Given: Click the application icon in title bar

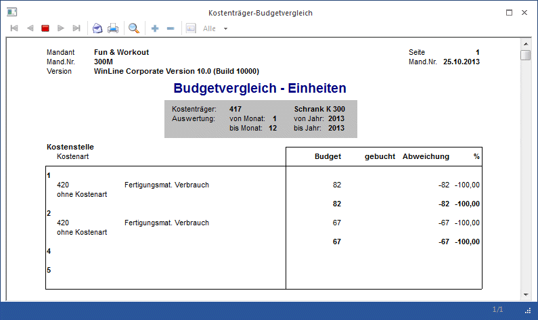Looking at the screenshot, I should [12, 12].
